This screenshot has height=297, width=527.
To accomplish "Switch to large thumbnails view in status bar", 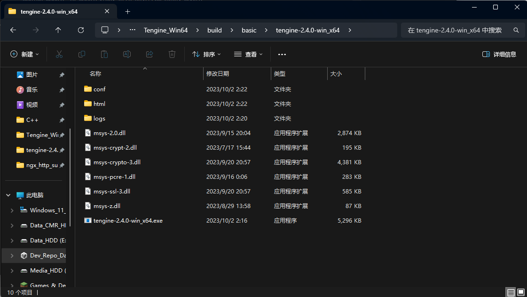I will pyautogui.click(x=520, y=292).
